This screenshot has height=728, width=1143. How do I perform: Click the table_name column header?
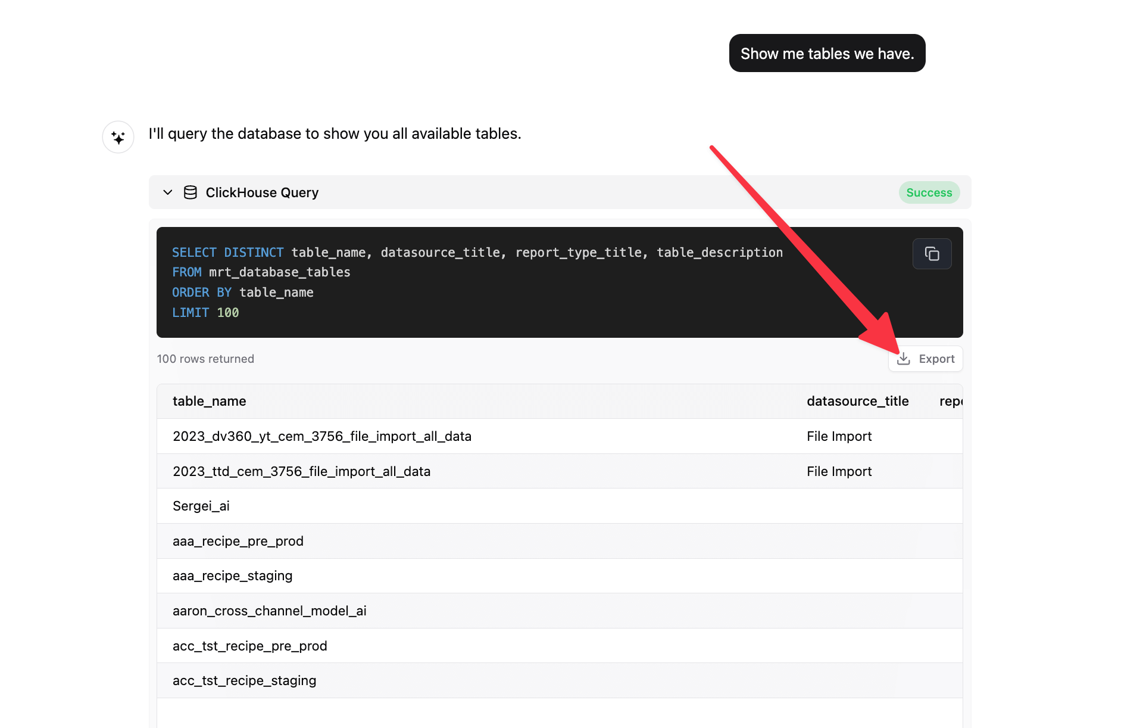point(209,401)
